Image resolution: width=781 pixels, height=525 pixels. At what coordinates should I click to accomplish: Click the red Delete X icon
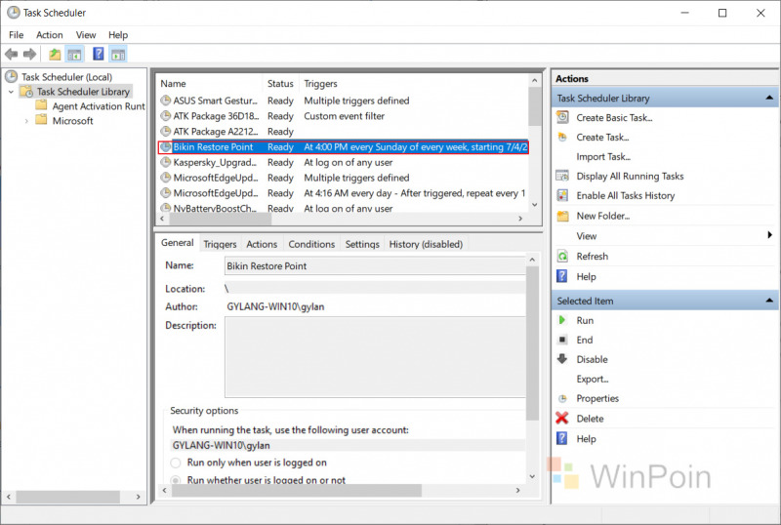(562, 419)
